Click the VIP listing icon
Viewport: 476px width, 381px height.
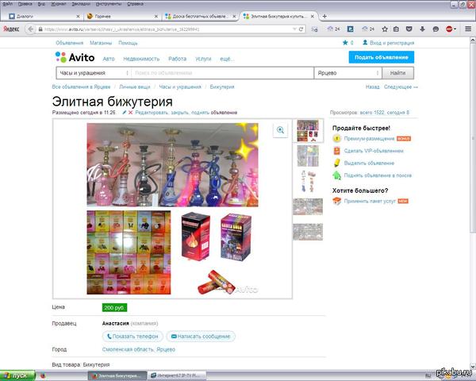click(336, 151)
